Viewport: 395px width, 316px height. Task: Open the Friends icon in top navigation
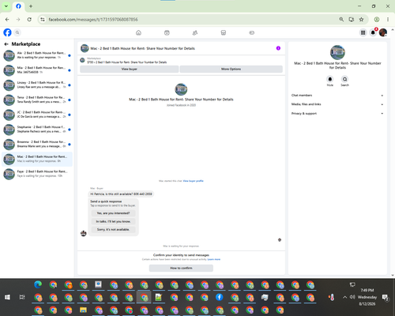(195, 32)
